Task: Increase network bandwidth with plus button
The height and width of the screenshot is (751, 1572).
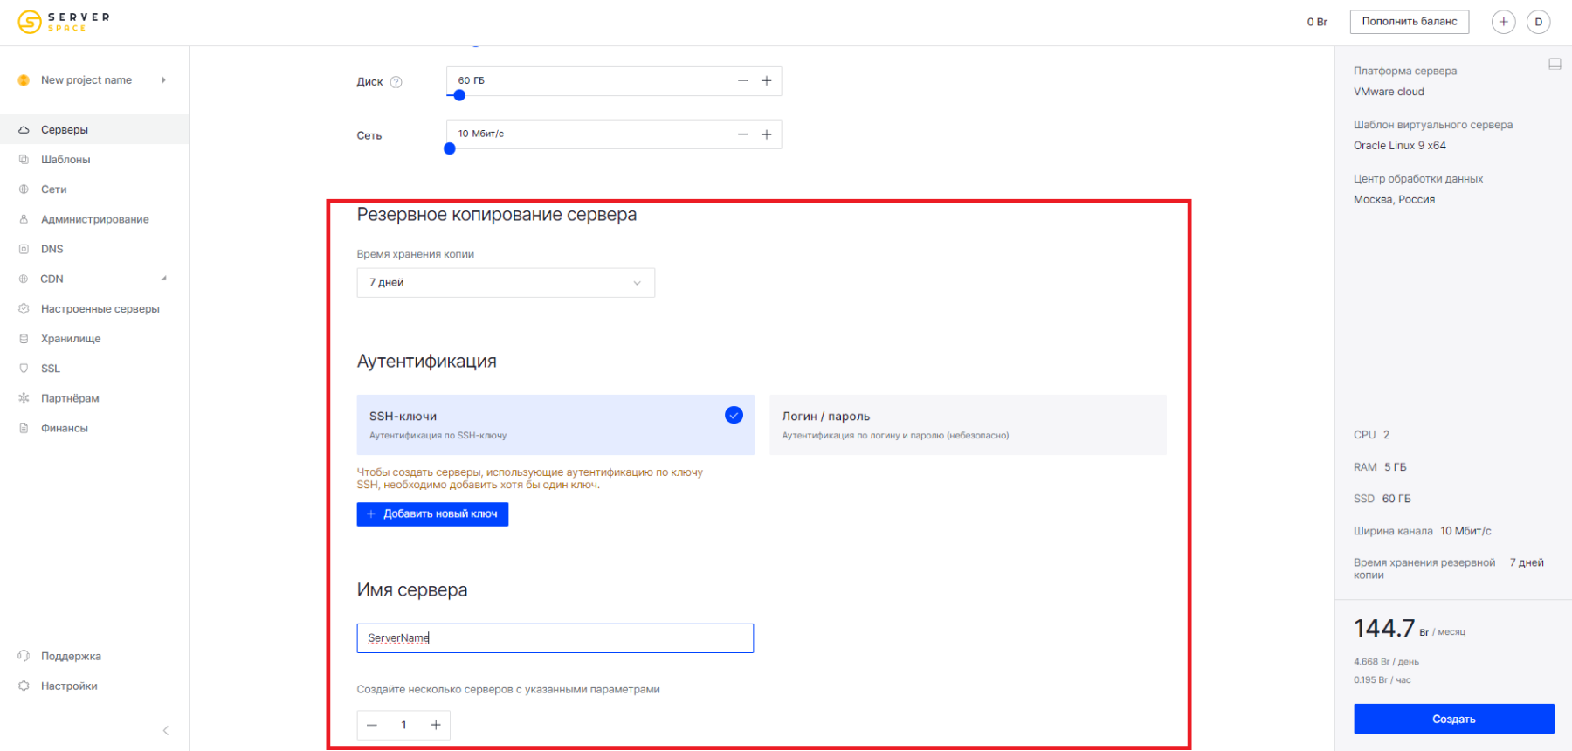Action: pyautogui.click(x=767, y=134)
